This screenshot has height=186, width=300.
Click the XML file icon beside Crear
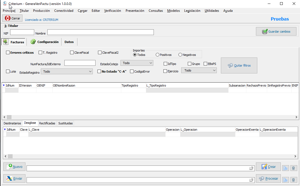tap(285, 168)
